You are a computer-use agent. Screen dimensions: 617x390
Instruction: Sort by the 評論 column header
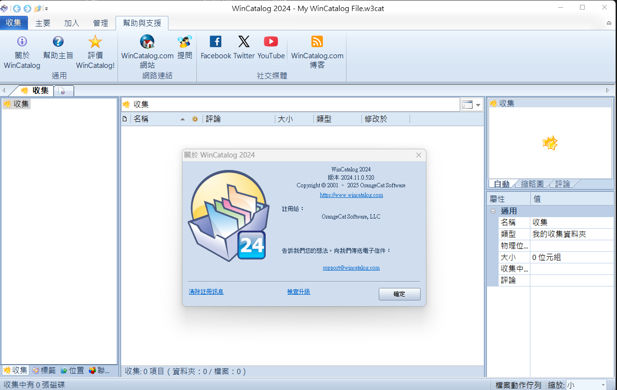coord(239,119)
